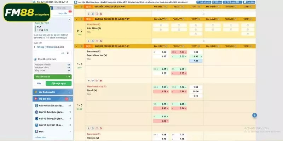This screenshot has height=141, width=283.
Task: Click fire icon below Fiorentina vs Inter Milan
Action: point(101,41)
